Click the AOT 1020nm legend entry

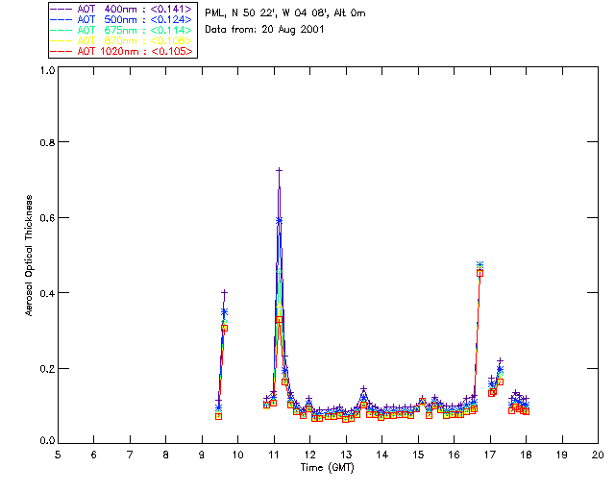(x=122, y=51)
